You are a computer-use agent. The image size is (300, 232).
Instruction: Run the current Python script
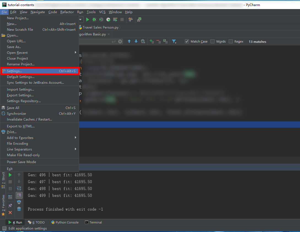pyautogui.click(x=88, y=19)
